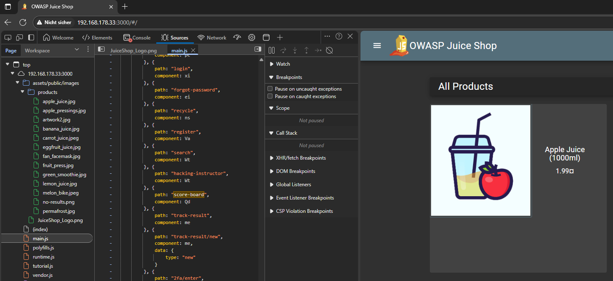Click the browser address bar URL

click(x=107, y=22)
